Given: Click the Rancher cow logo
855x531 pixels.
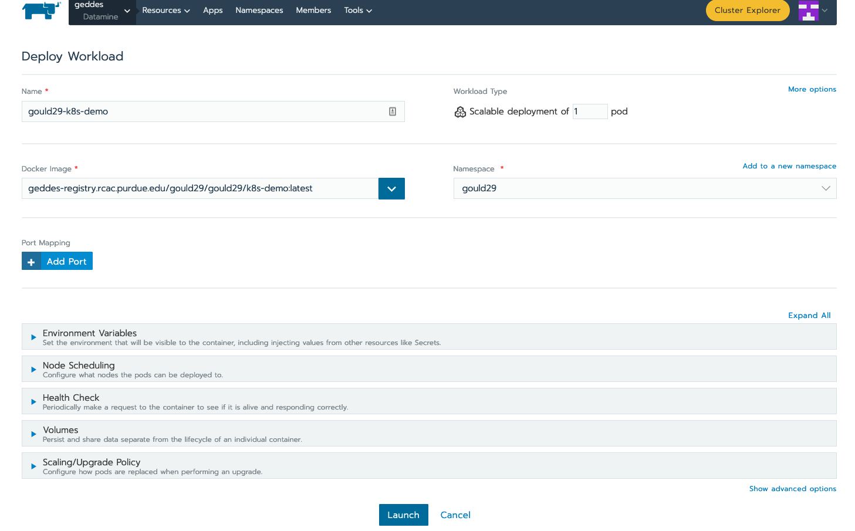Looking at the screenshot, I should [x=40, y=11].
